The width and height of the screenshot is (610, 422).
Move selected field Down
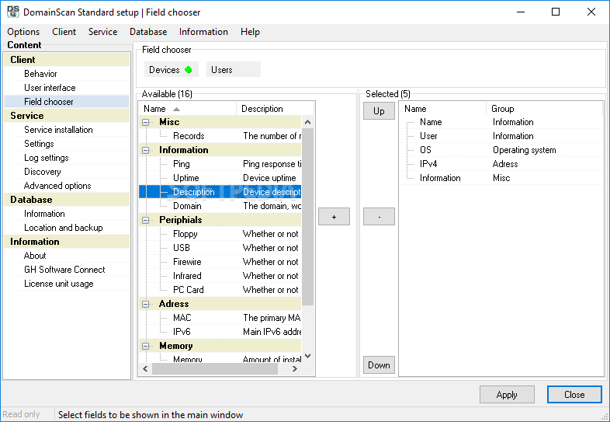pyautogui.click(x=379, y=365)
